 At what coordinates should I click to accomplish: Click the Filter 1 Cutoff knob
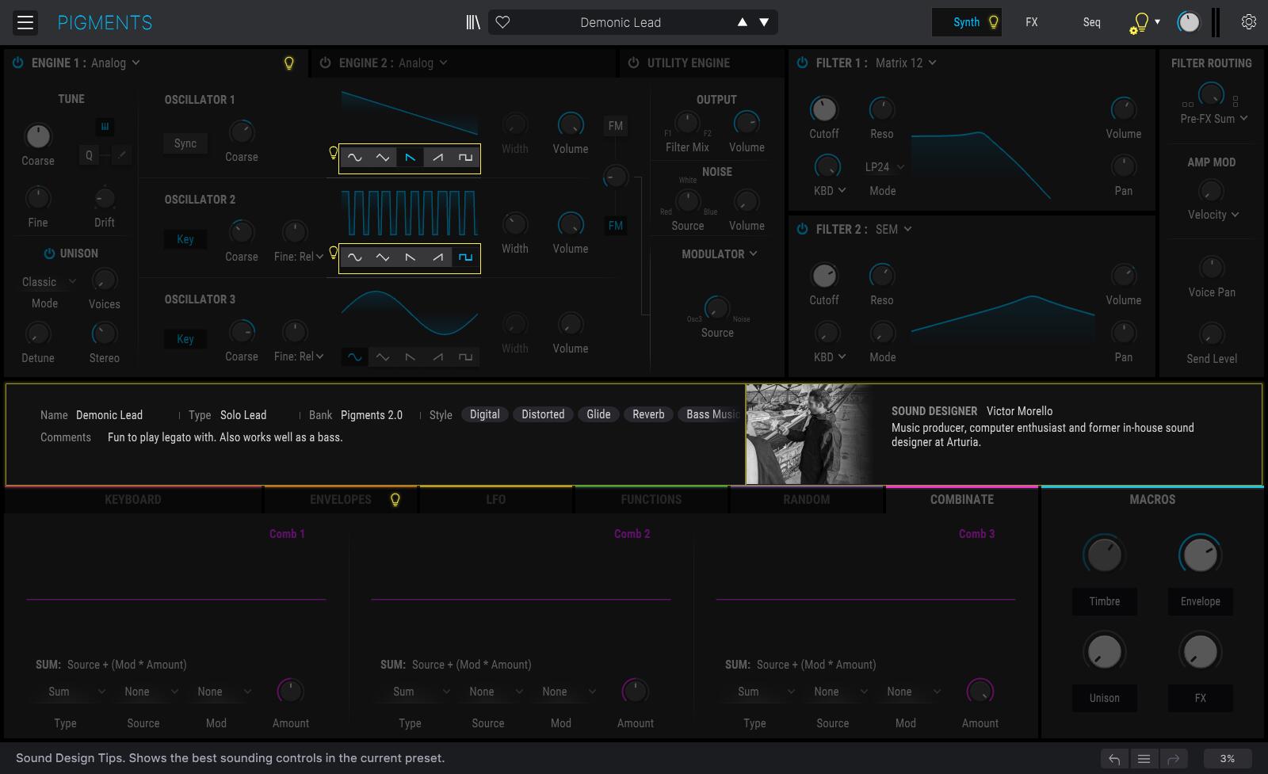coord(823,110)
